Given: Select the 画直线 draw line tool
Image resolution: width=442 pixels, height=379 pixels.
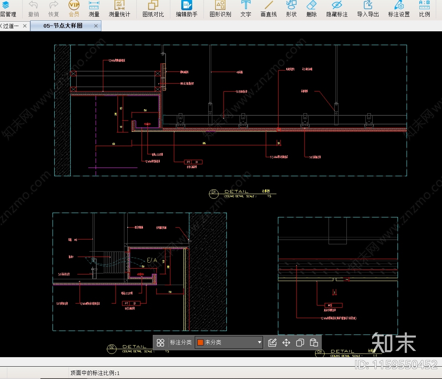Looking at the screenshot, I should coord(269,9).
